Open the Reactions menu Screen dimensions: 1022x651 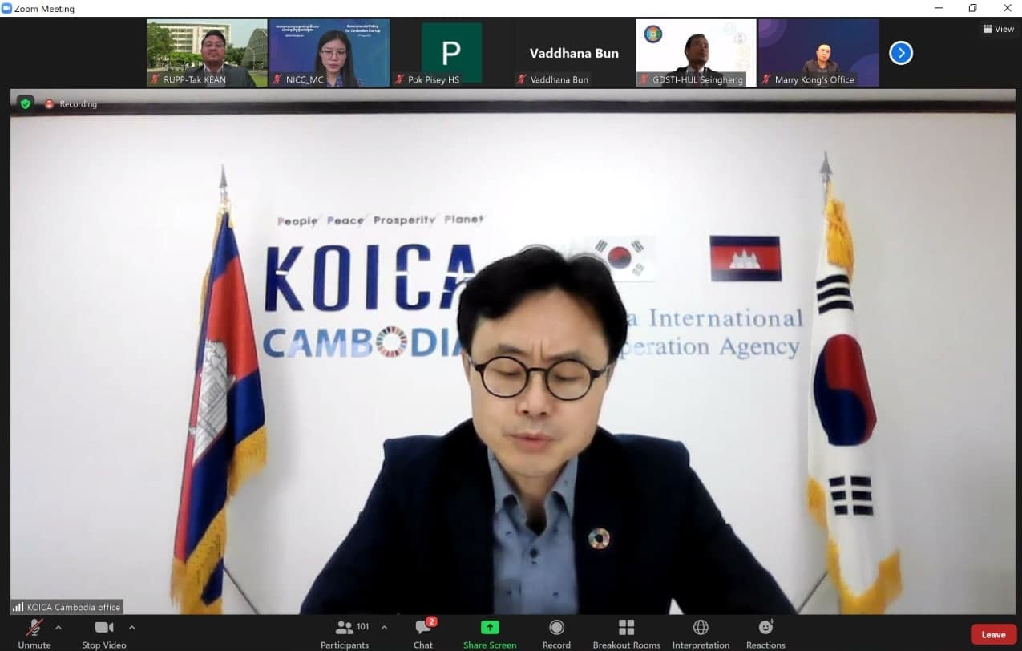coord(765,633)
